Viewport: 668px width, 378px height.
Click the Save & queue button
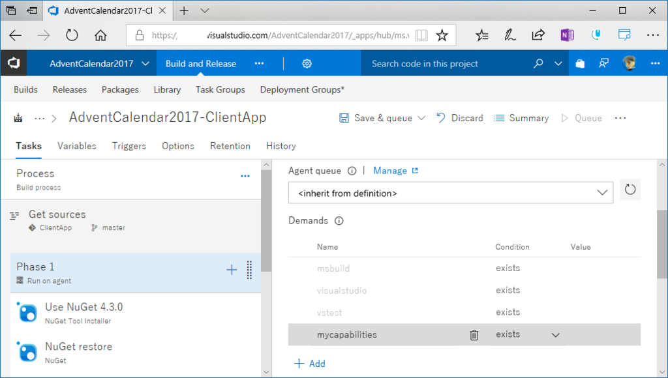click(376, 118)
